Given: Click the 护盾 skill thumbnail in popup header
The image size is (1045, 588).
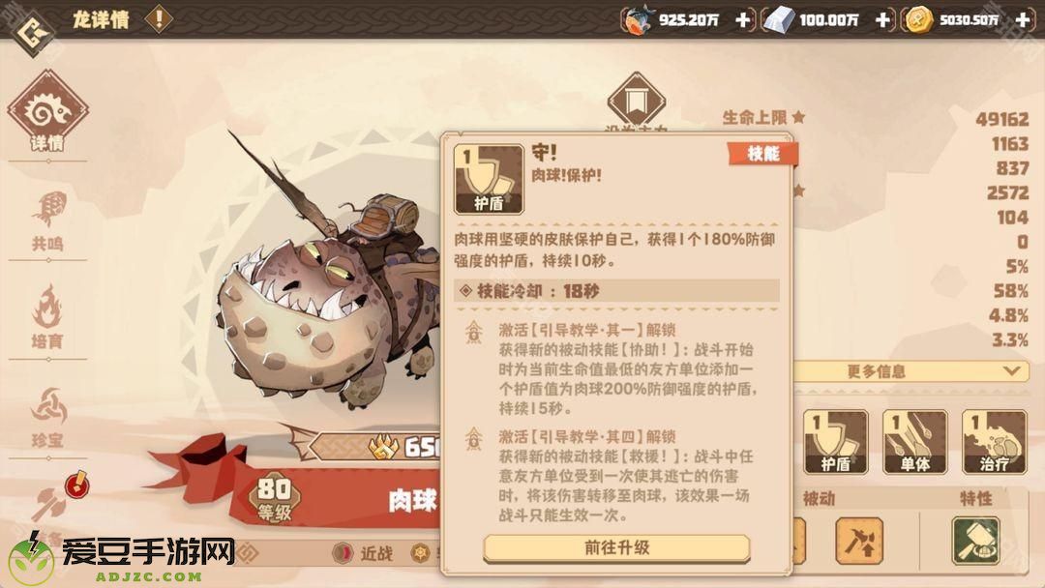Looking at the screenshot, I should point(489,180).
